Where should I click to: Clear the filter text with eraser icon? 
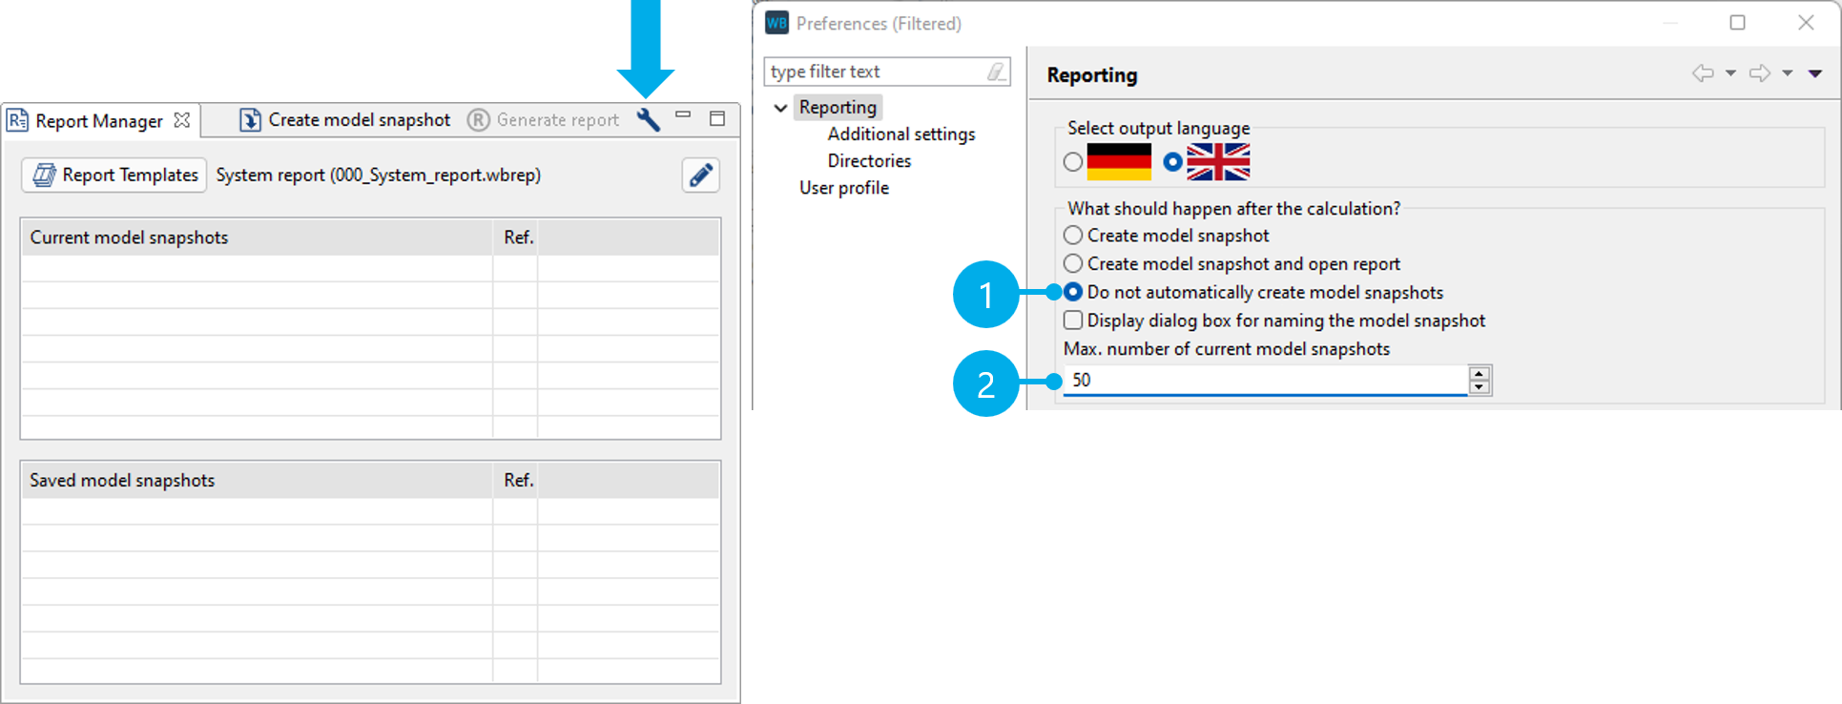[996, 72]
